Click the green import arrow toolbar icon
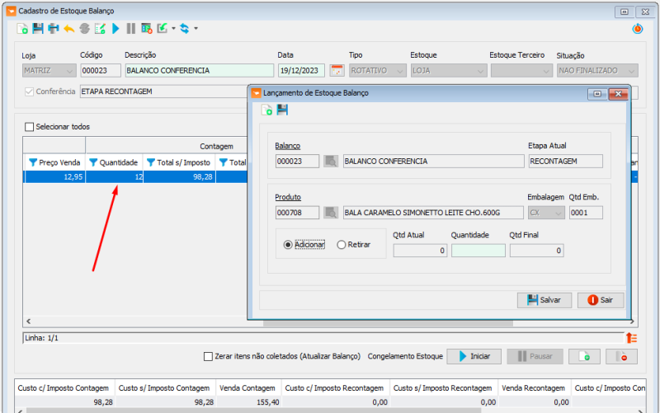This screenshot has width=660, height=413. pyautogui.click(x=162, y=29)
